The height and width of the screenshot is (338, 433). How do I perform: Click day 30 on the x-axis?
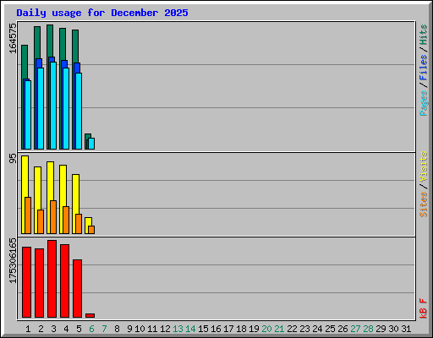click(393, 329)
